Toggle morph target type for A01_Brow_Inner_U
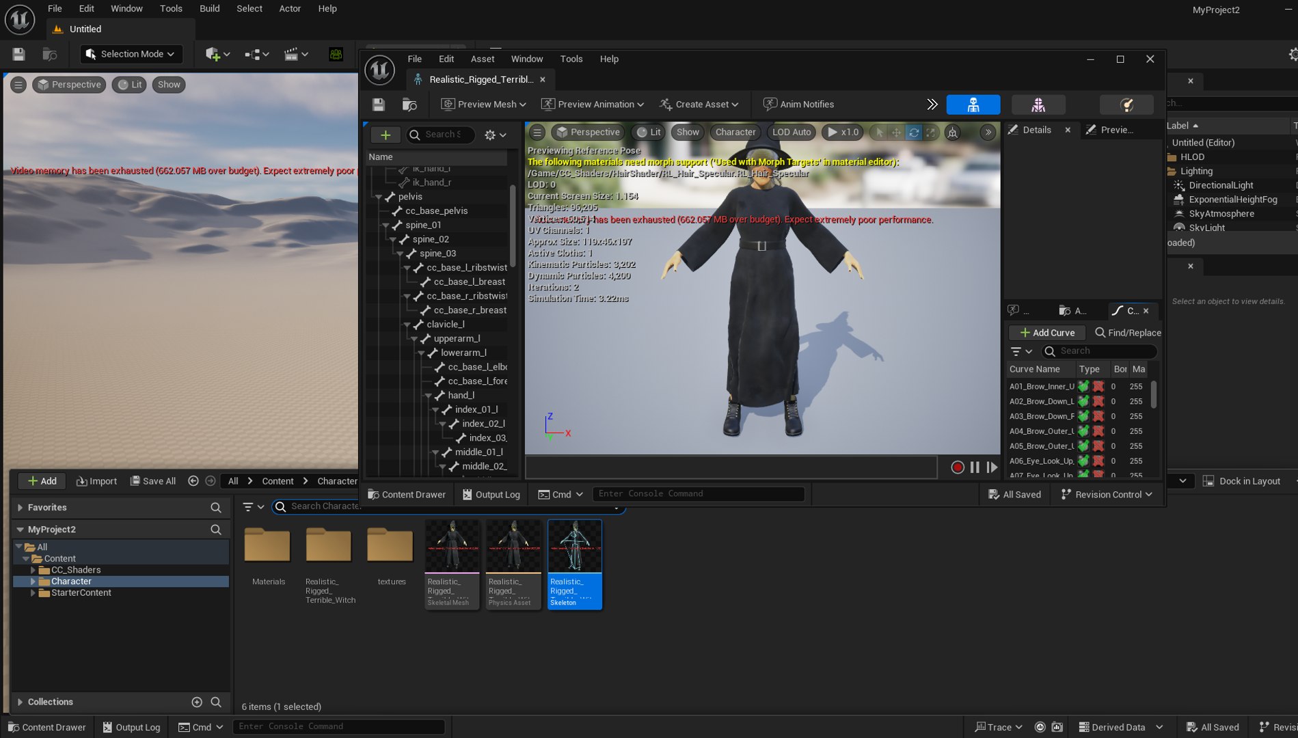1298x738 pixels. coord(1083,386)
